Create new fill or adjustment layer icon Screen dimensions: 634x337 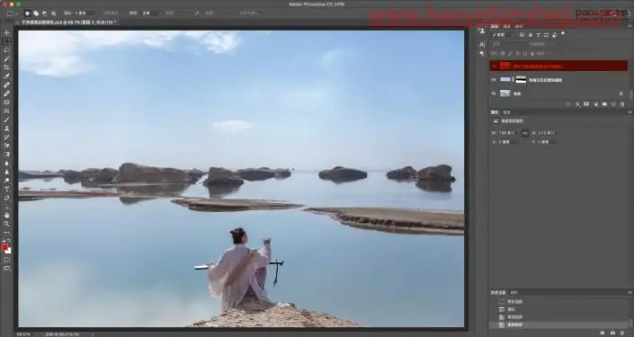[595, 104]
